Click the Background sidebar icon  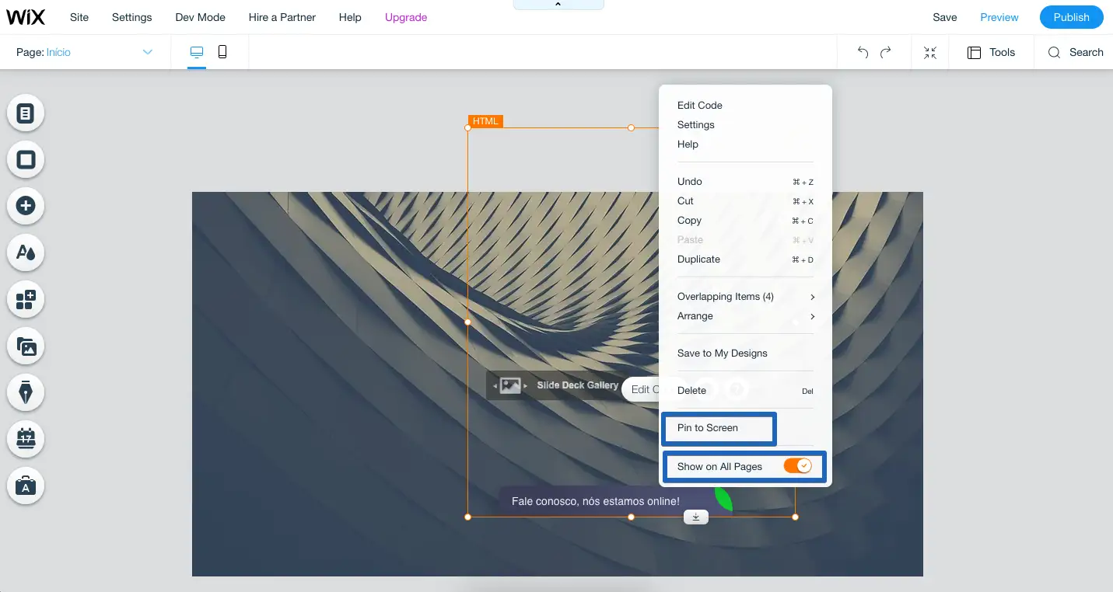point(26,160)
